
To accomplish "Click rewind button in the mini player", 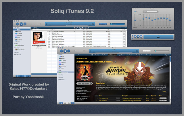I will pyautogui.click(x=135, y=37).
